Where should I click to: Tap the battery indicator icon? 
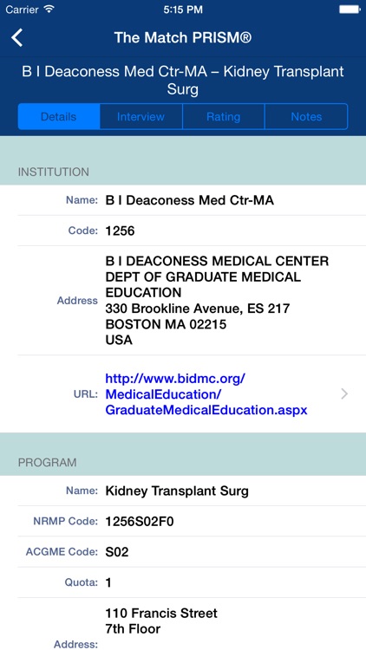click(x=350, y=10)
